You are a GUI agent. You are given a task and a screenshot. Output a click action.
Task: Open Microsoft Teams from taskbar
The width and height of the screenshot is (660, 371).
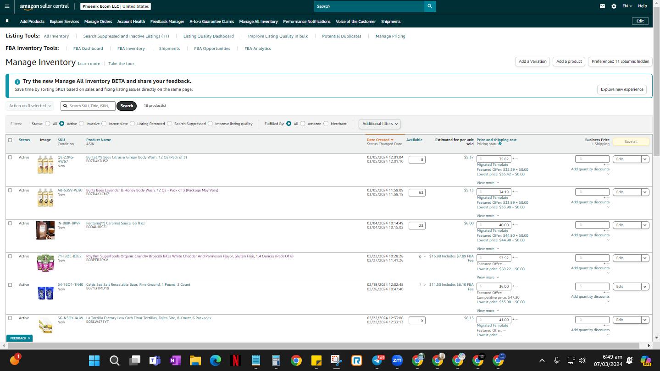click(155, 360)
